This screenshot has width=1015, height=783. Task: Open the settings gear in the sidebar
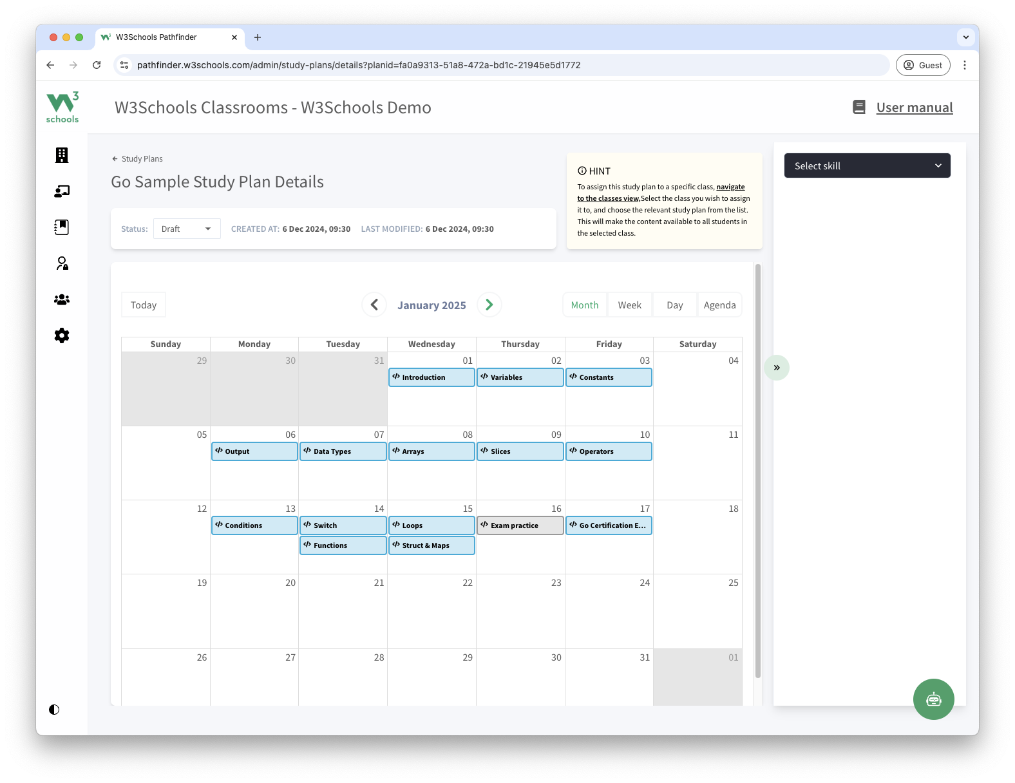62,335
